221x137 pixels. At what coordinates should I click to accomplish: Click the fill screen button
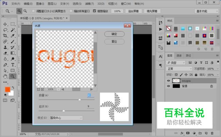(x=152, y=11)
